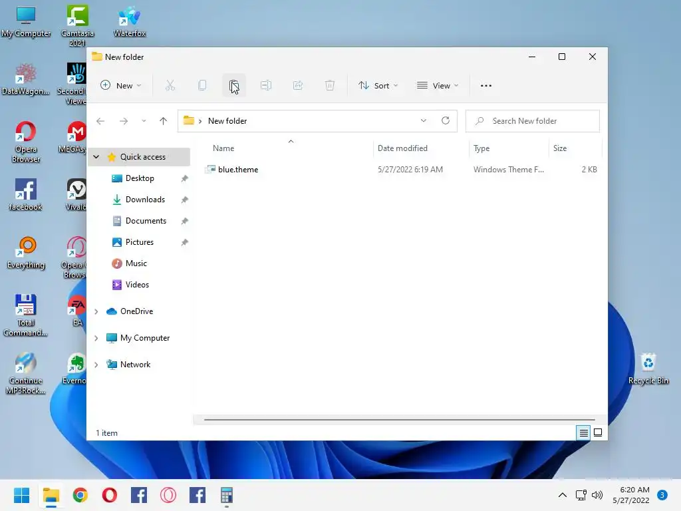Screen dimensions: 681x511
Task: Select the Opera Browser desktop icon
Action: click(x=26, y=142)
